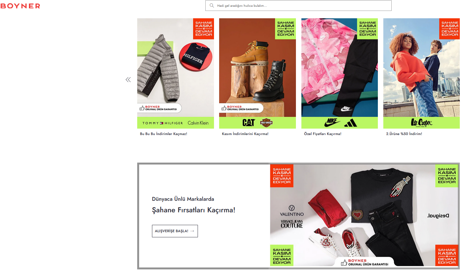Click the magnifier search icon
463x271 pixels.
coord(212,5)
